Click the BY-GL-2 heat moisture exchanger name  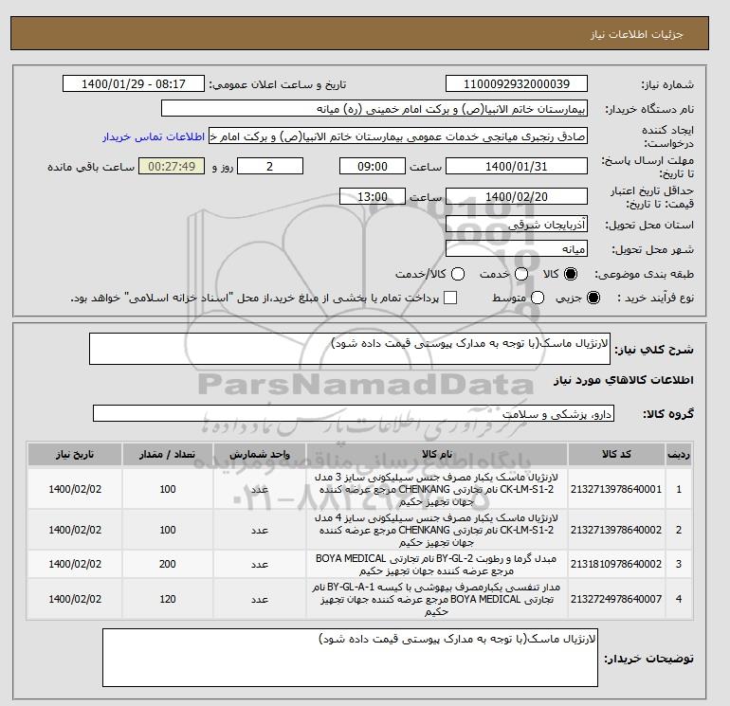tap(437, 564)
